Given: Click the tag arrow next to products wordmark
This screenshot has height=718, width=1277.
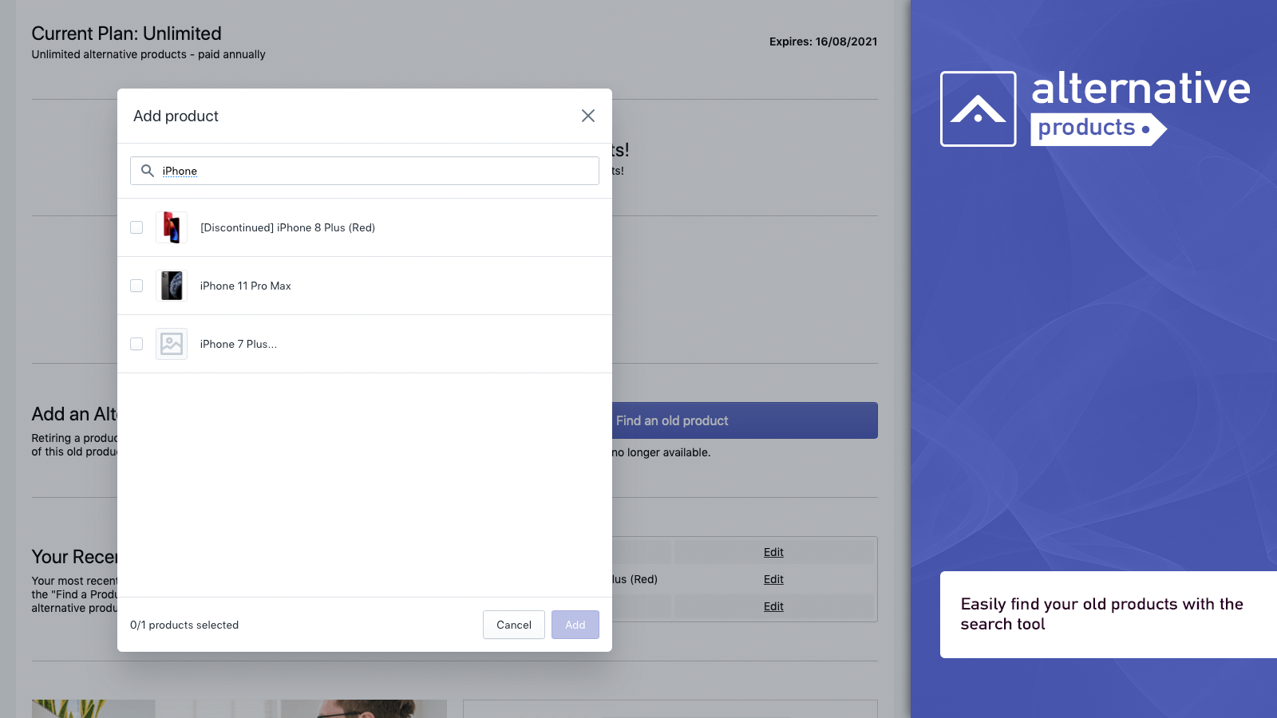Looking at the screenshot, I should point(1156,128).
